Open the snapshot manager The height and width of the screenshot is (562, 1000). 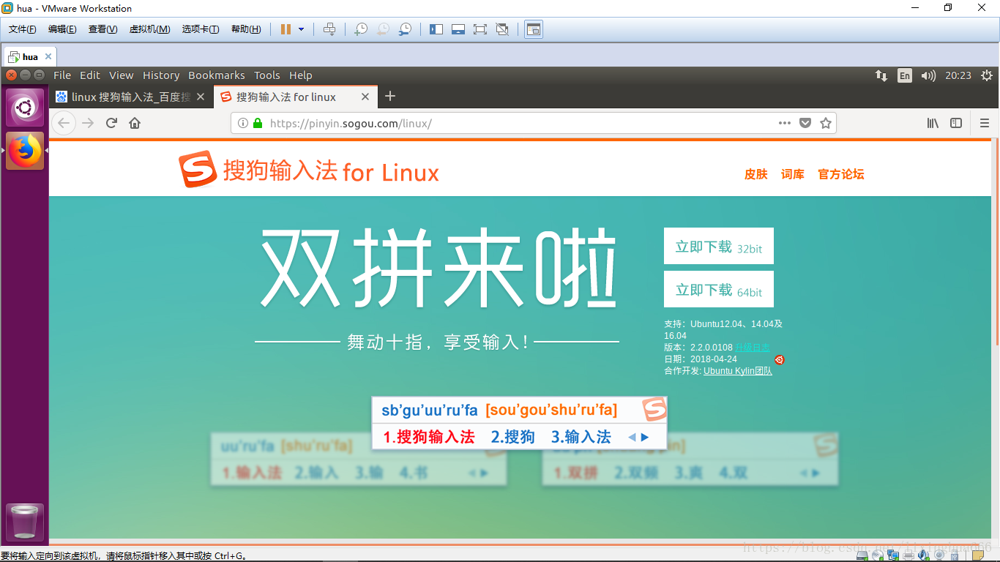coord(404,29)
